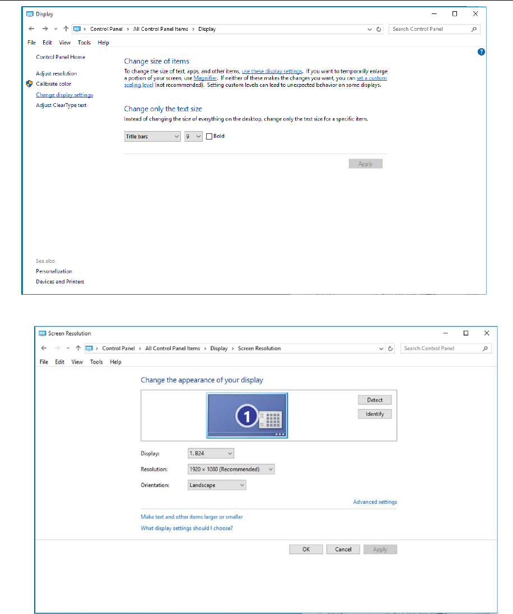Click forward arrow in Display window
The width and height of the screenshot is (513, 614).
[x=45, y=29]
